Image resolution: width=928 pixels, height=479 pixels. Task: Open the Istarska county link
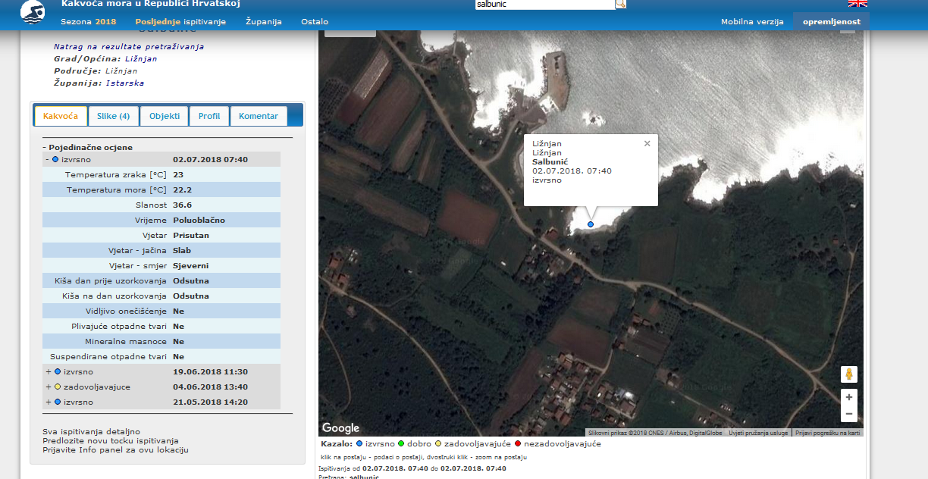[124, 83]
